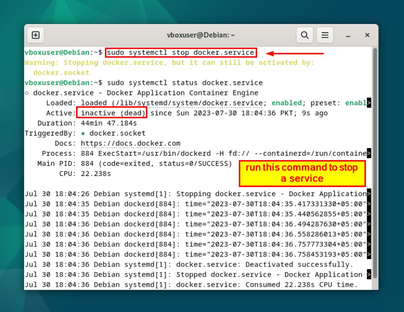
Task: Click the magnifier icon in the header bar
Action: coord(304,35)
